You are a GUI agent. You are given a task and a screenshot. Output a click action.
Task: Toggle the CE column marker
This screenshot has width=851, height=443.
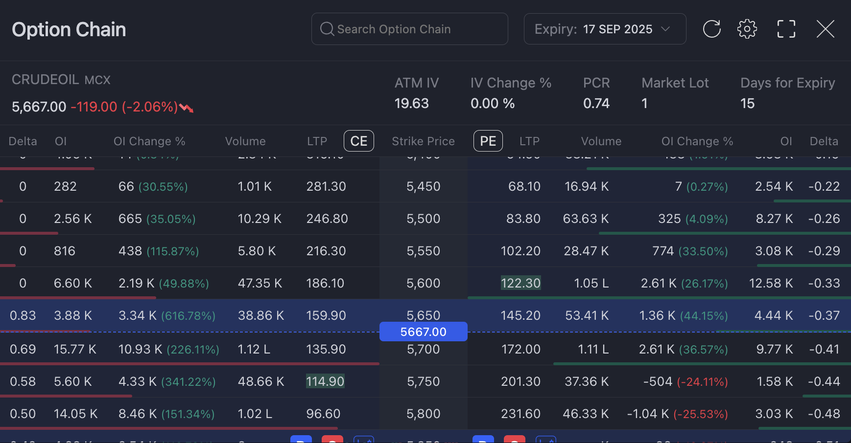point(358,141)
